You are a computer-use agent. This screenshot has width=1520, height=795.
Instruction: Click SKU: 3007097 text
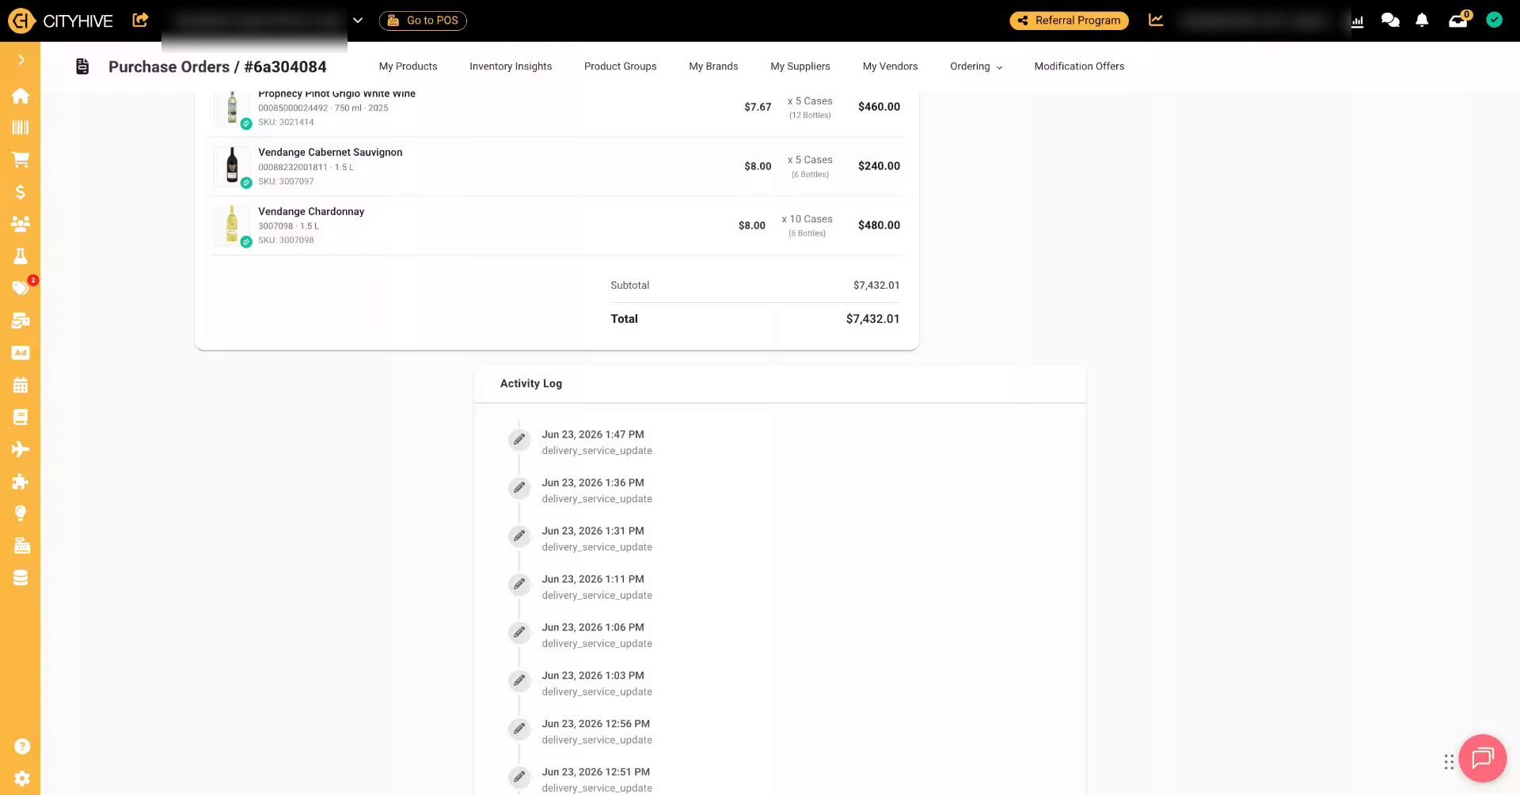pyautogui.click(x=286, y=181)
